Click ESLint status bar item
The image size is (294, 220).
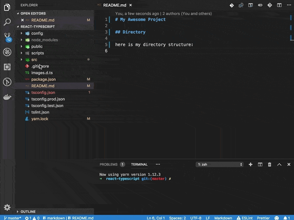245,218
